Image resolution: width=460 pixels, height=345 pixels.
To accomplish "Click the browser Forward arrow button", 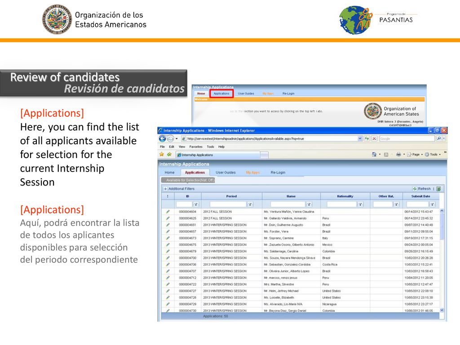I will (x=170, y=138).
